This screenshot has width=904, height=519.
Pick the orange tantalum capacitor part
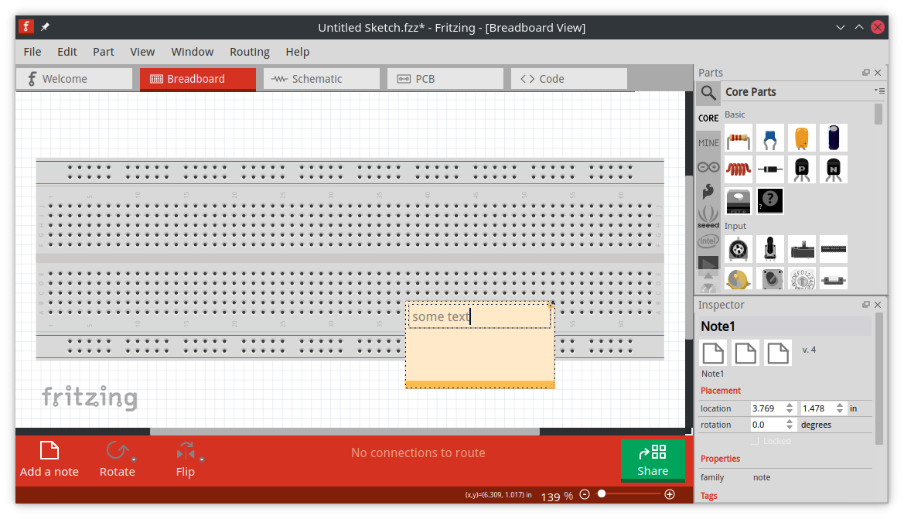[801, 138]
